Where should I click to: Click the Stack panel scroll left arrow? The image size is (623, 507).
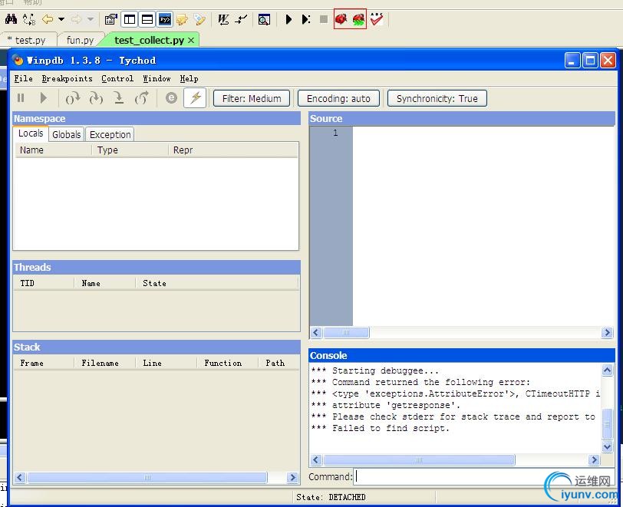pos(20,477)
